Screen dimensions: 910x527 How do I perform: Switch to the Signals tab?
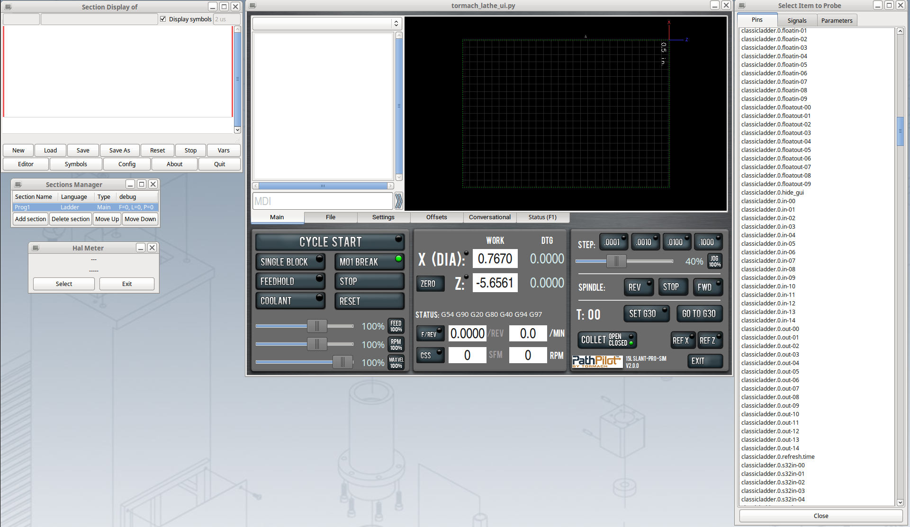click(x=797, y=20)
